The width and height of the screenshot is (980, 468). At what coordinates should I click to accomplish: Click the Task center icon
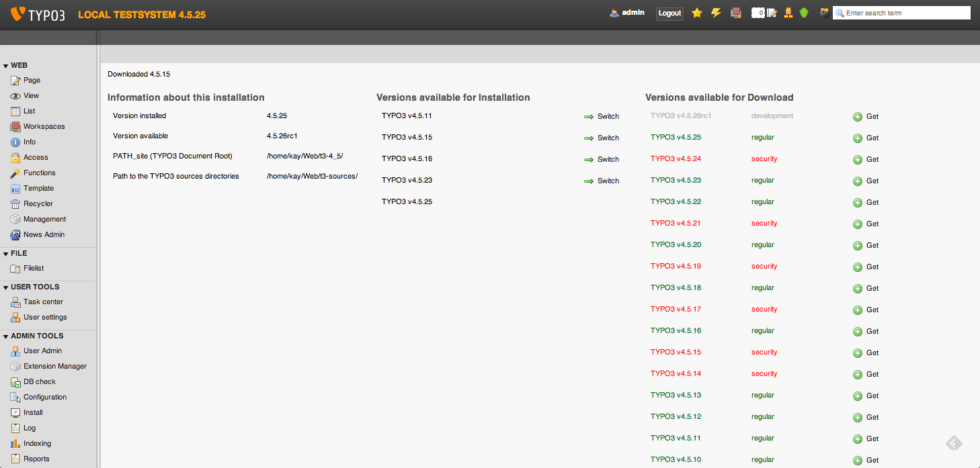[x=15, y=302]
